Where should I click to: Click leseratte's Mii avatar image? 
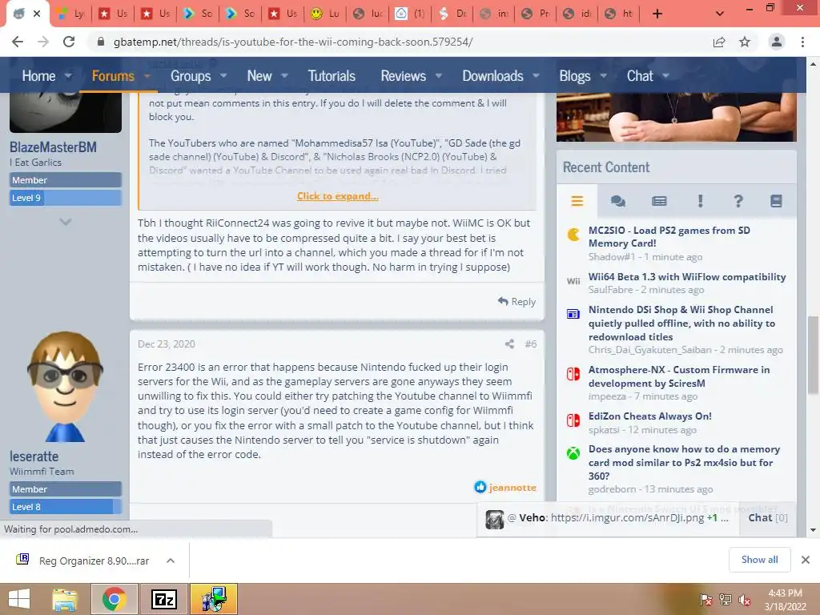pos(65,387)
